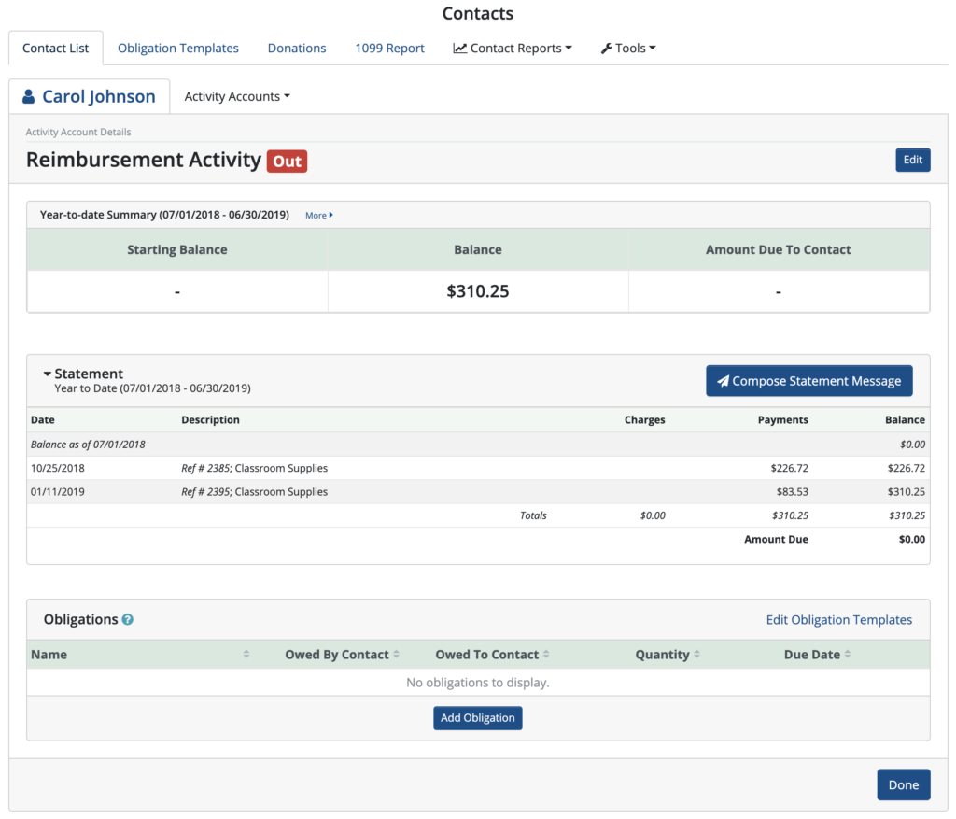The width and height of the screenshot is (956, 819).
Task: Click the $226.72 payment amount
Action: (x=789, y=469)
